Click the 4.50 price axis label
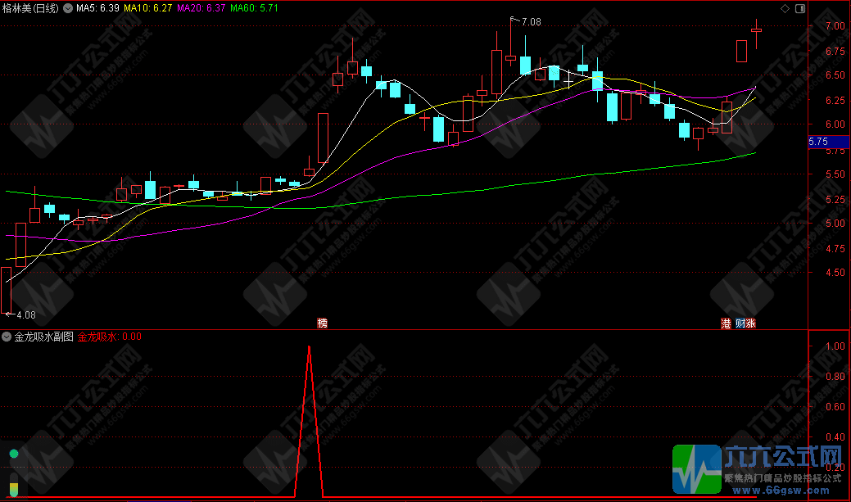This screenshot has width=851, height=502. coord(835,273)
